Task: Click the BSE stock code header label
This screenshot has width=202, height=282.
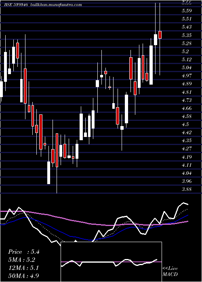Action: [x=16, y=5]
